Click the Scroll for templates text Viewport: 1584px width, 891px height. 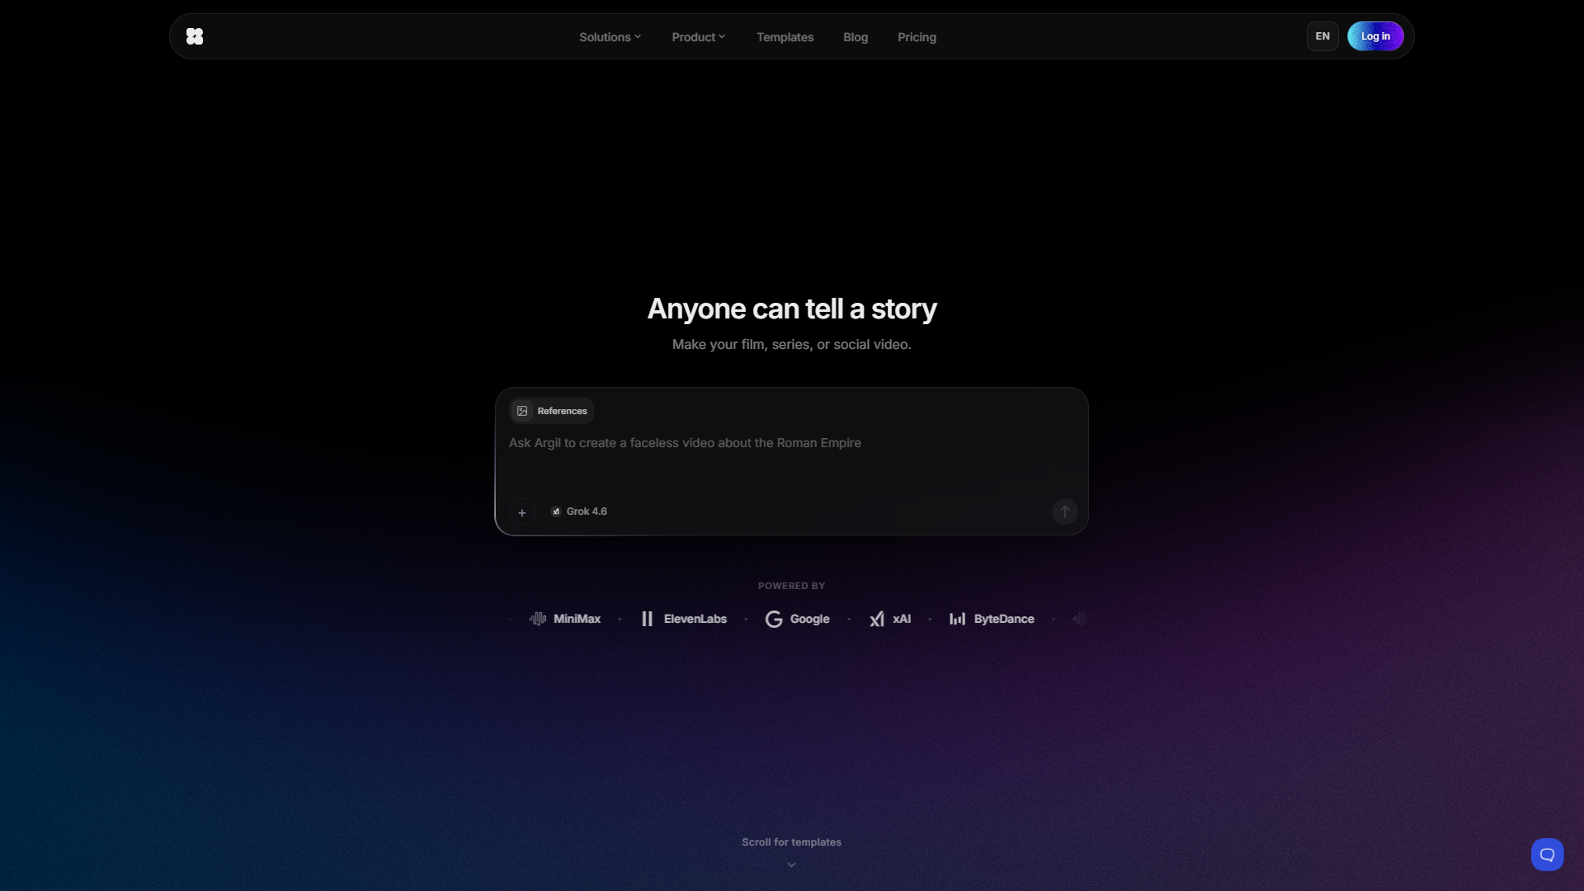791,842
